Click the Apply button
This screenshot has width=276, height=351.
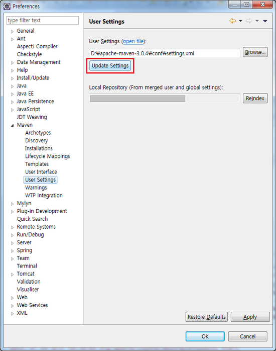(250, 317)
